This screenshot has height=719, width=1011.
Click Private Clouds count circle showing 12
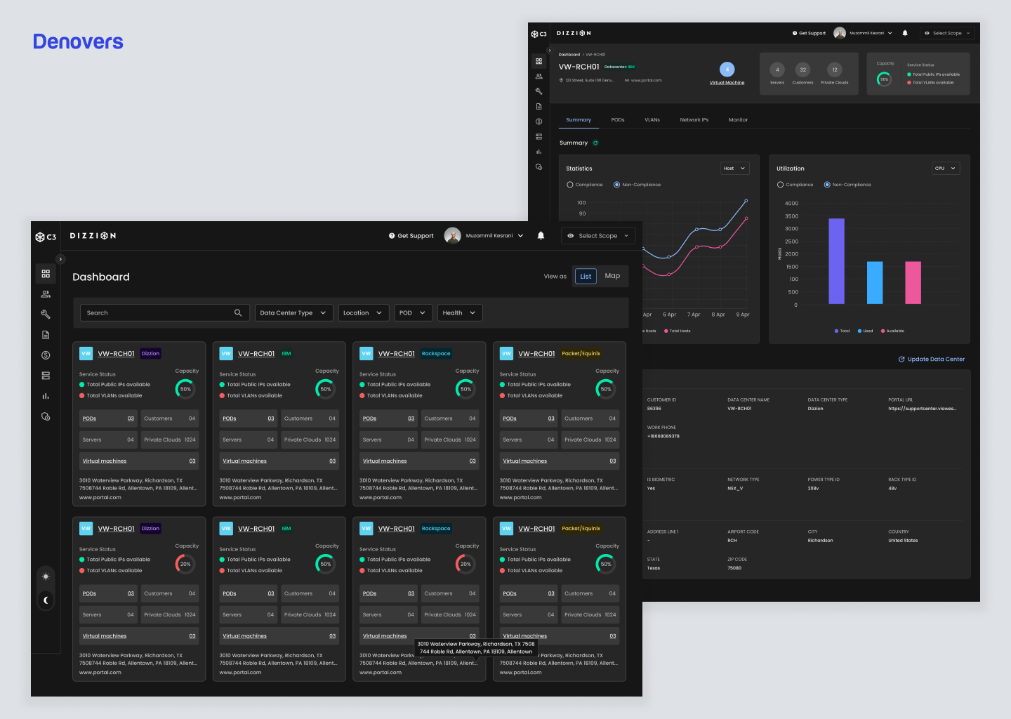coord(835,70)
